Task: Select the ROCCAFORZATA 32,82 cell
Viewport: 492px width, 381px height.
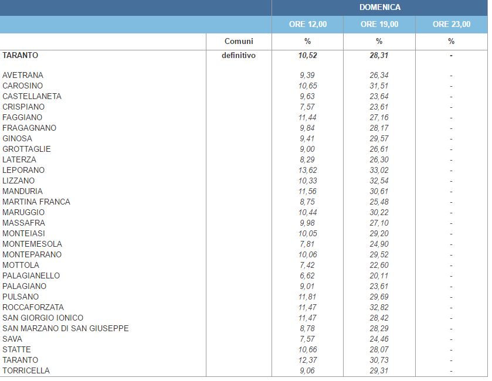Action: click(379, 308)
